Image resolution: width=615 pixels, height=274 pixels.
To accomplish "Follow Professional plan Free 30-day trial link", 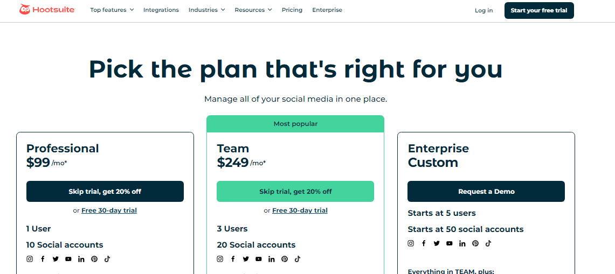I will click(109, 210).
